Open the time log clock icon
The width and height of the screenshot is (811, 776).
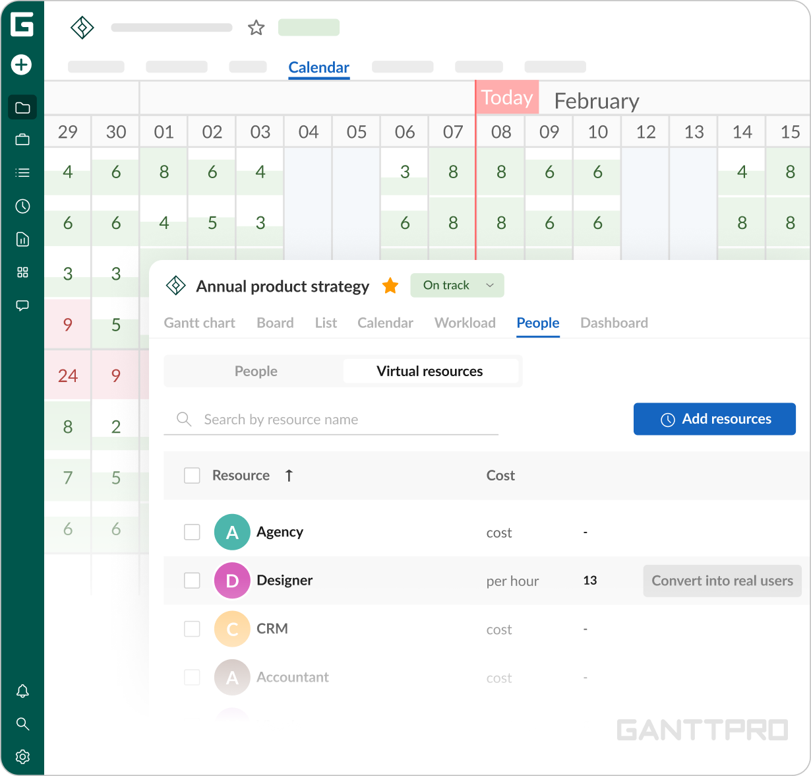22,207
